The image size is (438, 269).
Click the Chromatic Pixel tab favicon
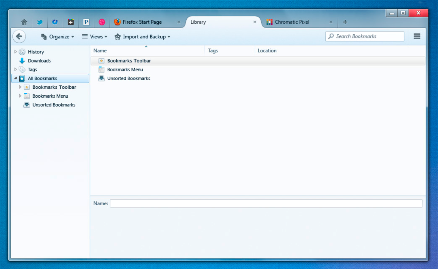(269, 22)
